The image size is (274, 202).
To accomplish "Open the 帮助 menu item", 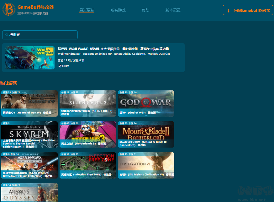I will pyautogui.click(x=145, y=10).
